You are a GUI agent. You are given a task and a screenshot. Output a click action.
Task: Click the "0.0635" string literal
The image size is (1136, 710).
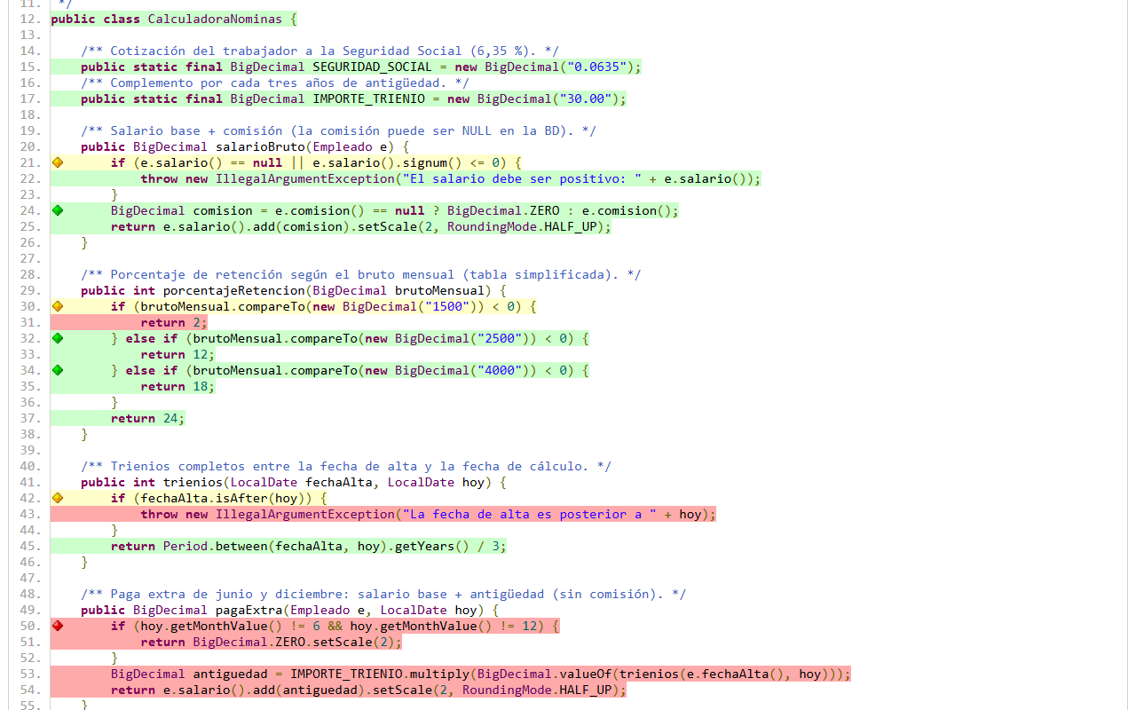coord(596,67)
